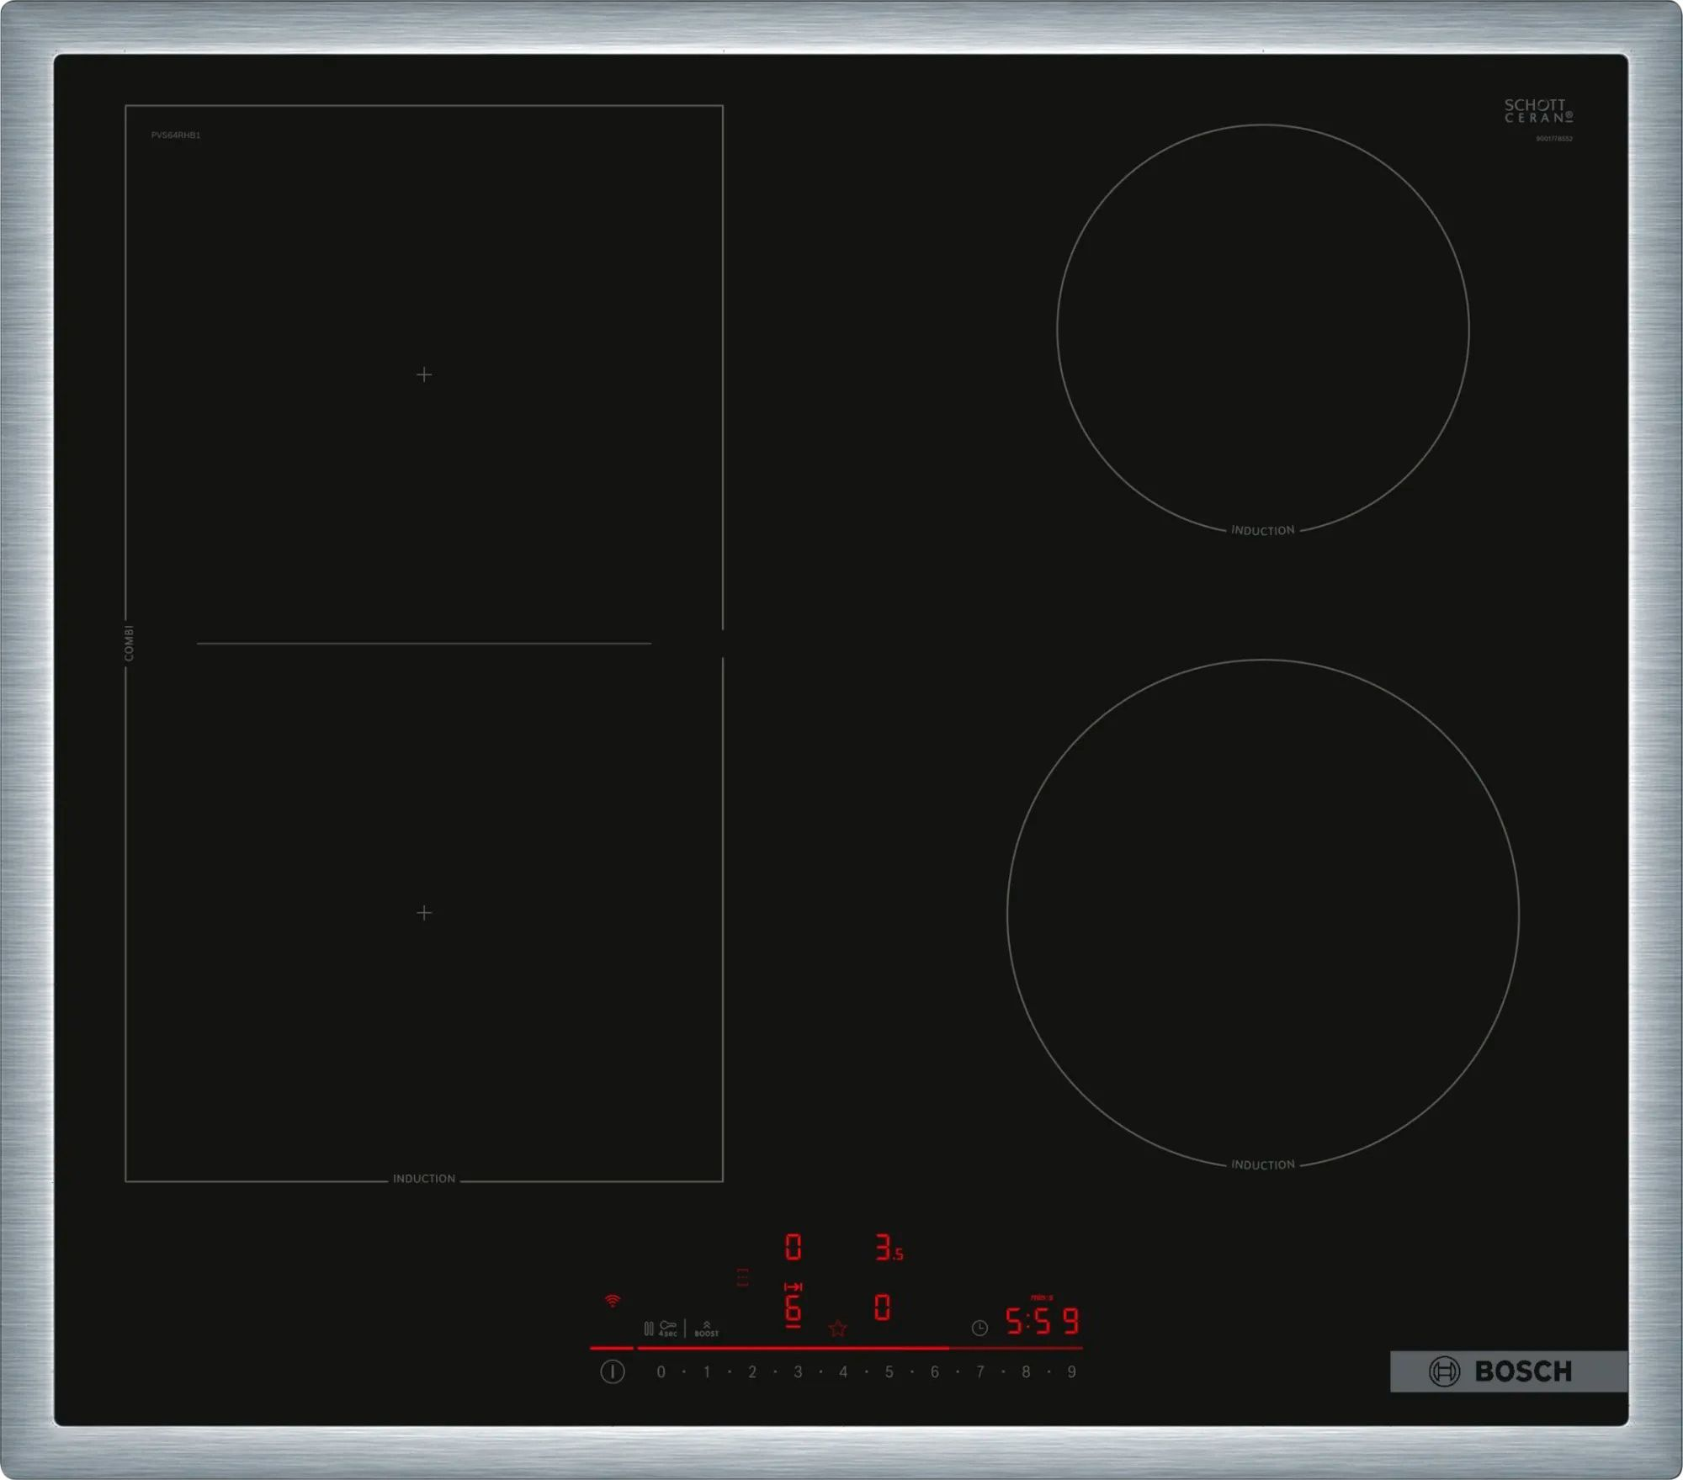
Task: Tap number 7 on power scale
Action: click(980, 1372)
